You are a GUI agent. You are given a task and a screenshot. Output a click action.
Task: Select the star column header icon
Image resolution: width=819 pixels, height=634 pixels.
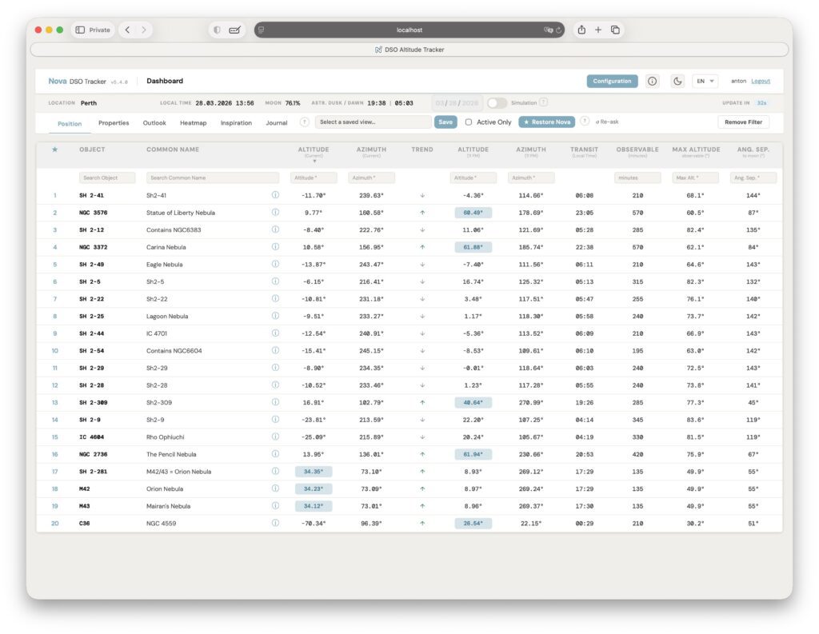[x=54, y=150]
